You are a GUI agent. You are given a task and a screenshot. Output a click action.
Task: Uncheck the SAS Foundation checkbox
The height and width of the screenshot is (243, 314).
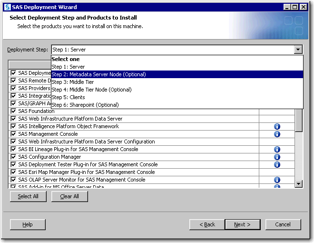point(13,111)
